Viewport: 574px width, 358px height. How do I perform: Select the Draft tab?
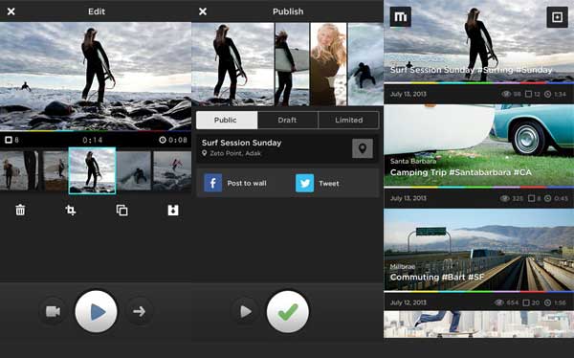(287, 121)
